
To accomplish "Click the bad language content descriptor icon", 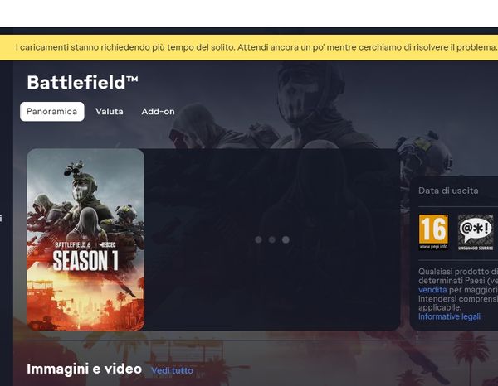I will [x=475, y=232].
